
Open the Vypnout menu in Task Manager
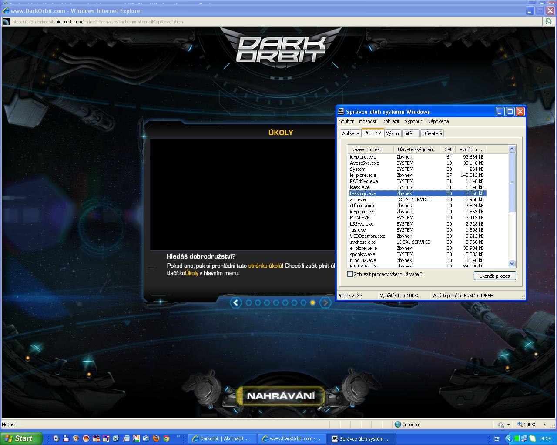(x=413, y=121)
